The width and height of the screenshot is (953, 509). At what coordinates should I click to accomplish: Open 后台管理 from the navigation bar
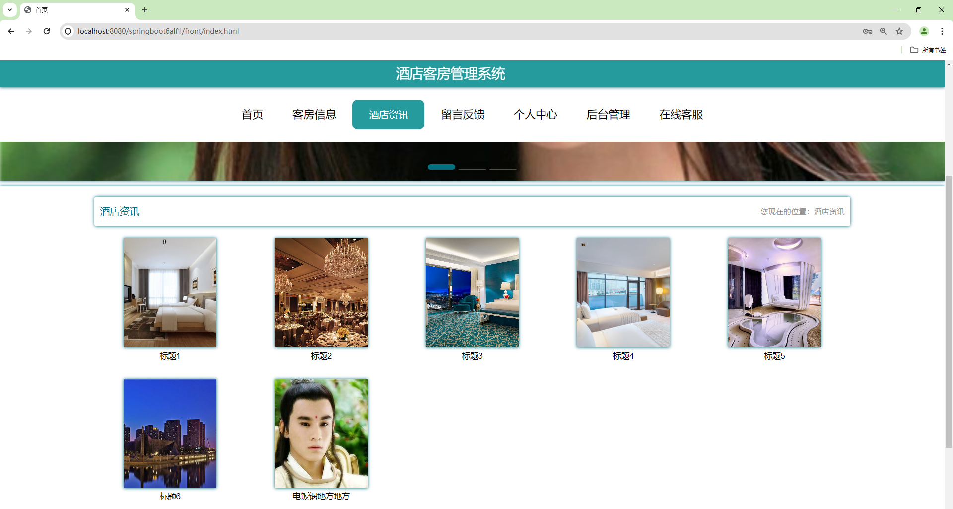(x=608, y=114)
